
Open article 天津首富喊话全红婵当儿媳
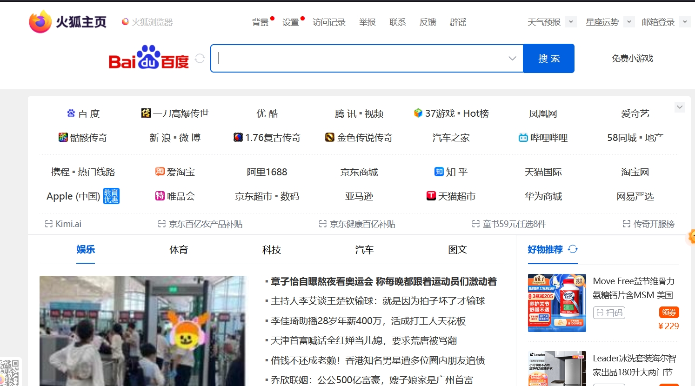point(364,340)
